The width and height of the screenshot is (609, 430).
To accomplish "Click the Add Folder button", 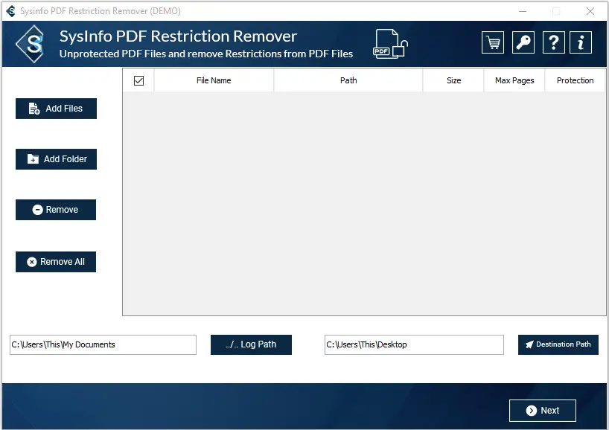I will [x=56, y=158].
